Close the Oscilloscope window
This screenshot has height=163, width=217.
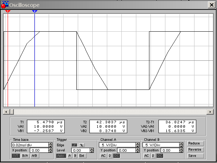click(x=212, y=5)
